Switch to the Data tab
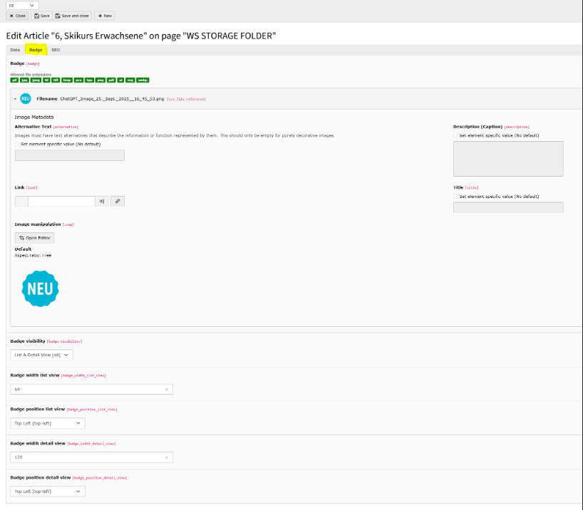This screenshot has height=510, width=583. point(15,50)
